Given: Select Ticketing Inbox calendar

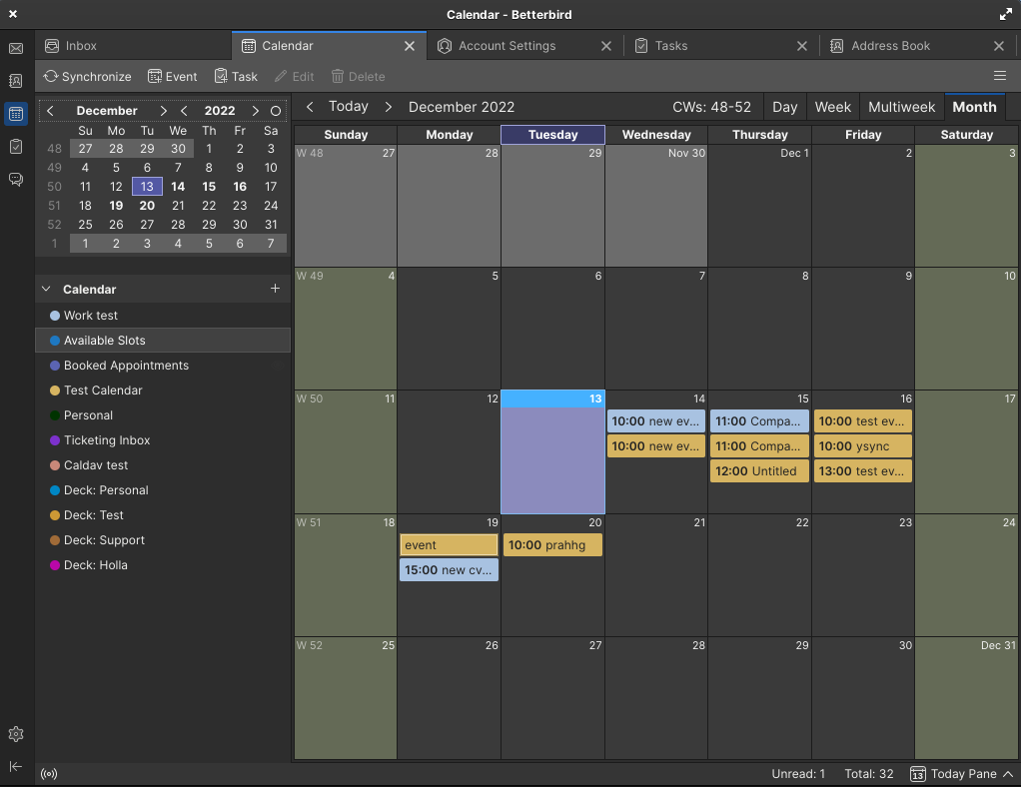Looking at the screenshot, I should (163, 440).
